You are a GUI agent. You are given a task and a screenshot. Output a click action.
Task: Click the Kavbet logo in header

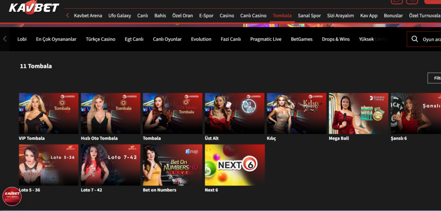[34, 7]
